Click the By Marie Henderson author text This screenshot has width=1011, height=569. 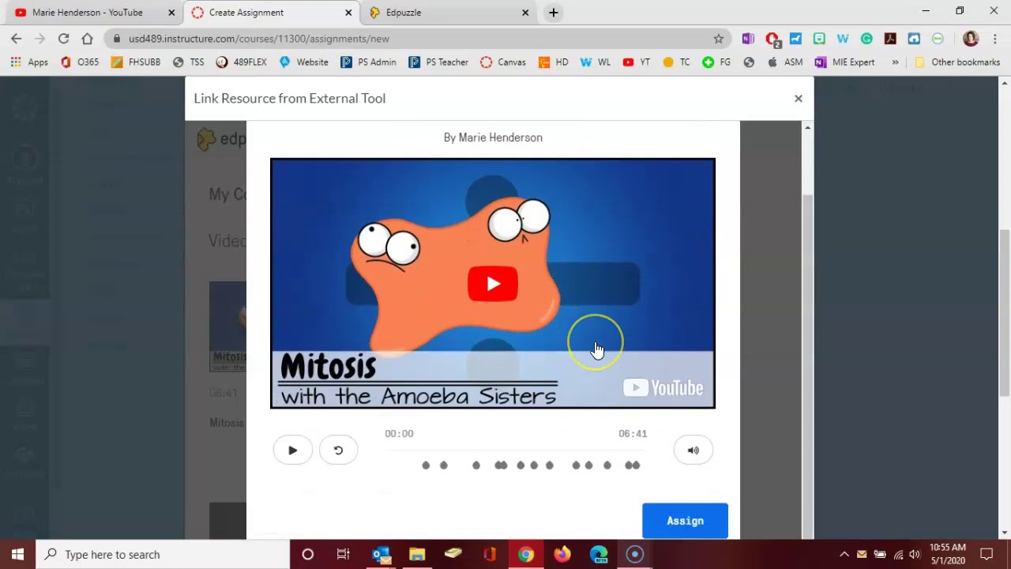[493, 138]
